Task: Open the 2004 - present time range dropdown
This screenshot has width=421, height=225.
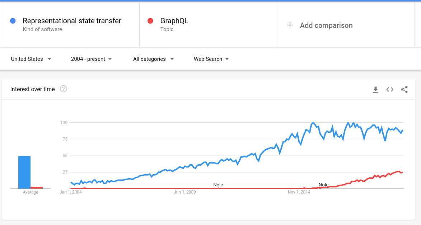Action: tap(91, 59)
